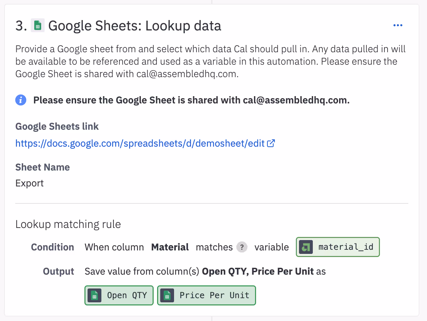Click the Export sheet name value
The image size is (427, 321).
[29, 183]
